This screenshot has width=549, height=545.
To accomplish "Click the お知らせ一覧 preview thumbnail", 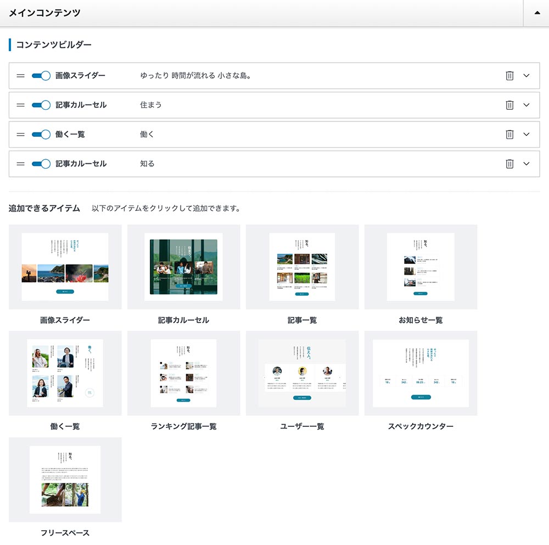I will click(x=421, y=266).
